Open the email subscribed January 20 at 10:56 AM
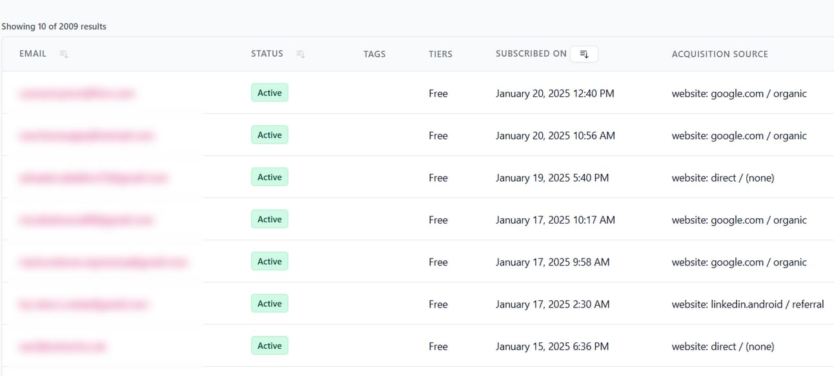 86,136
